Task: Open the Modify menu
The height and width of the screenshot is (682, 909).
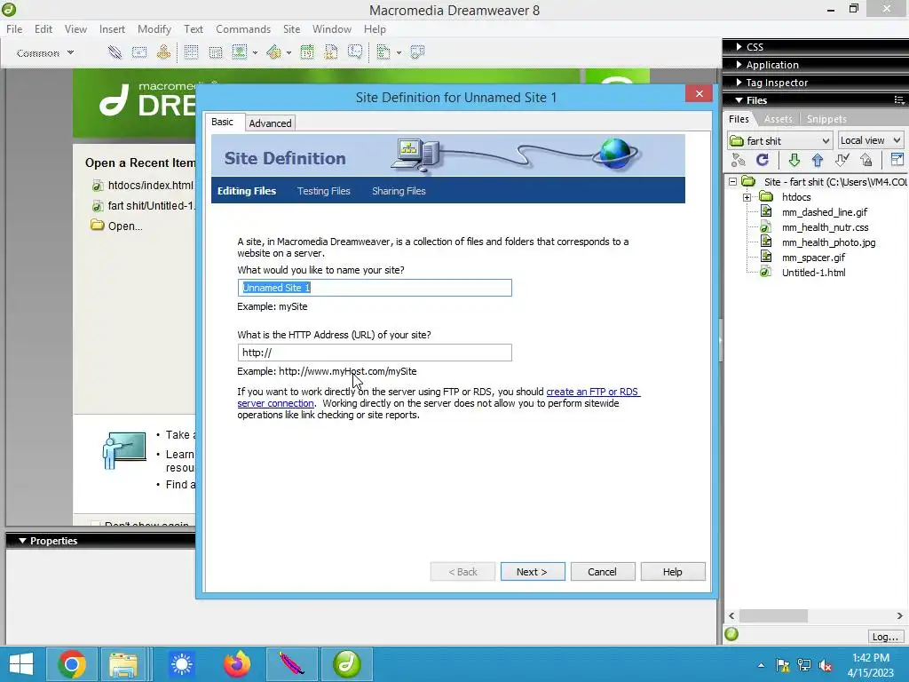Action: coord(154,29)
